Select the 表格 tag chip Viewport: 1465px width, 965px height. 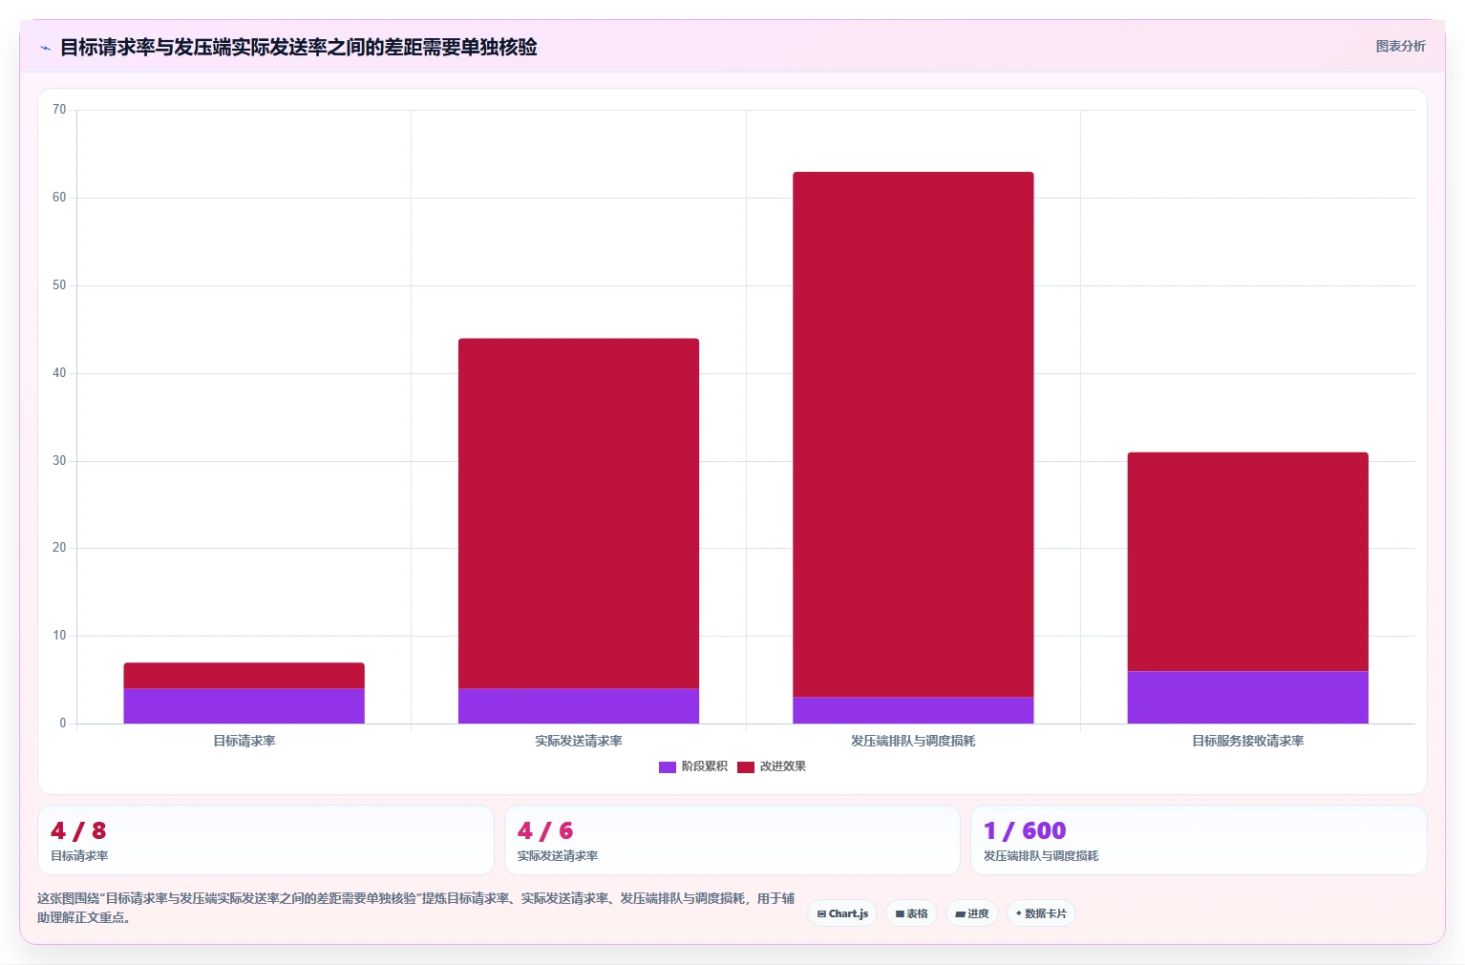(911, 913)
